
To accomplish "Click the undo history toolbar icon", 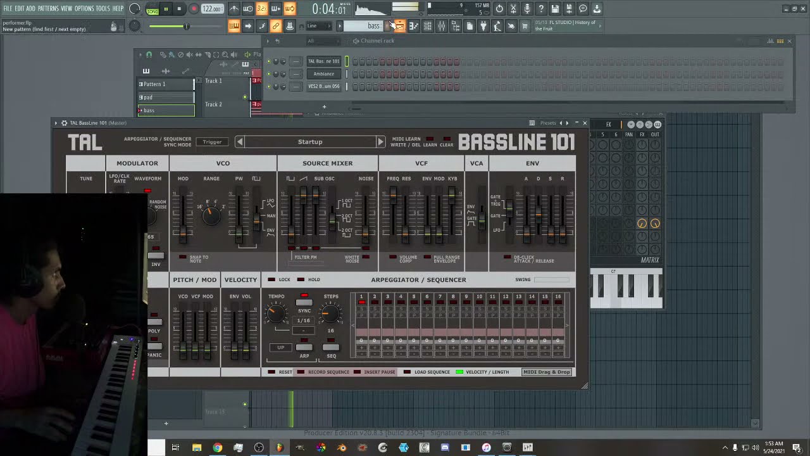I will (x=499, y=9).
